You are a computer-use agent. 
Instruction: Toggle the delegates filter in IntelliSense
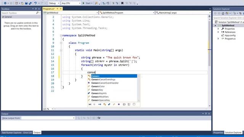(119, 104)
